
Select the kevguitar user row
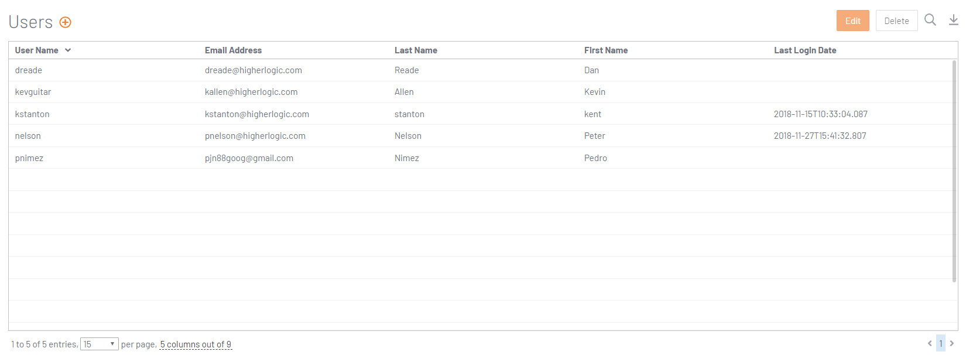(x=480, y=92)
